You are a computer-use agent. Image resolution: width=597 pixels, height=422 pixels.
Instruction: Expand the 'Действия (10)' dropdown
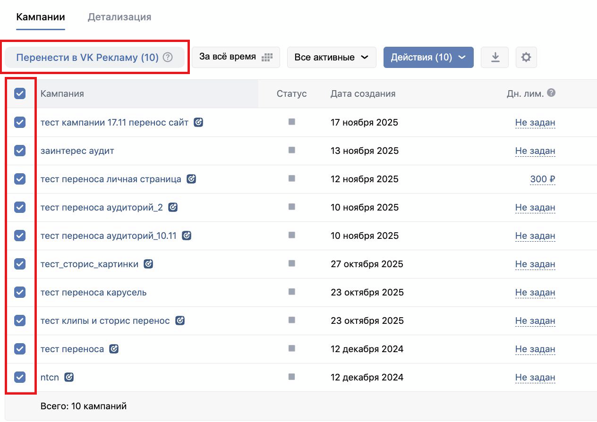click(428, 57)
